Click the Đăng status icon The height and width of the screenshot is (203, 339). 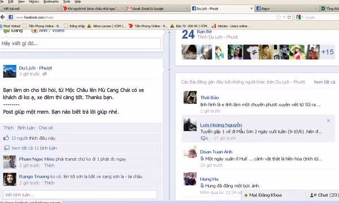coord(6,31)
